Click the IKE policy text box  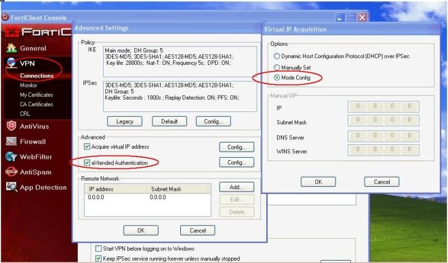point(180,62)
